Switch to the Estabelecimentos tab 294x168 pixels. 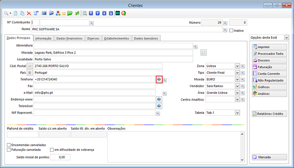[x=117, y=38]
